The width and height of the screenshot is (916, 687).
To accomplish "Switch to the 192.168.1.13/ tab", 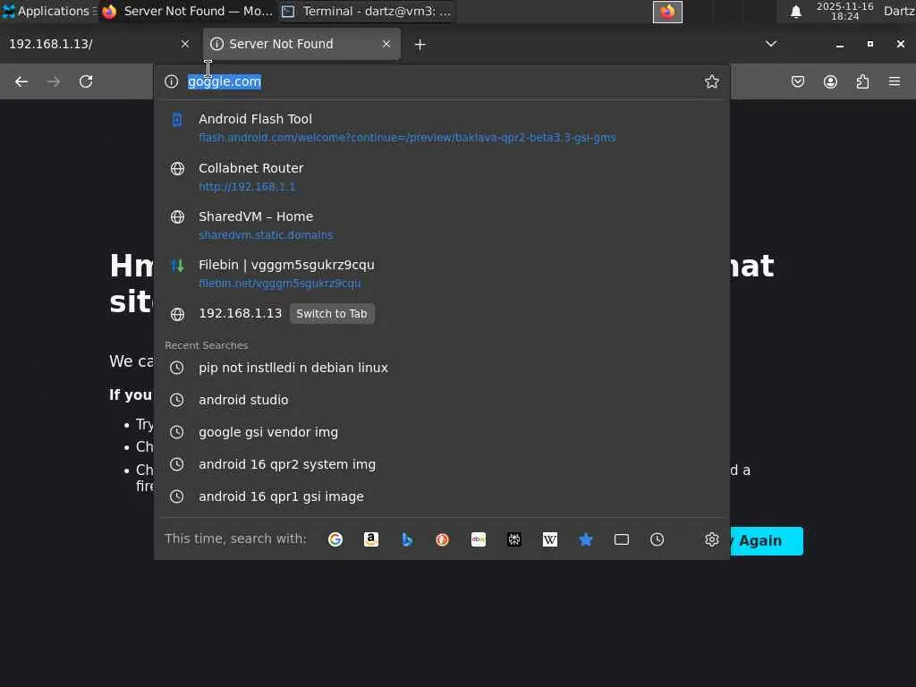I will tap(99, 44).
